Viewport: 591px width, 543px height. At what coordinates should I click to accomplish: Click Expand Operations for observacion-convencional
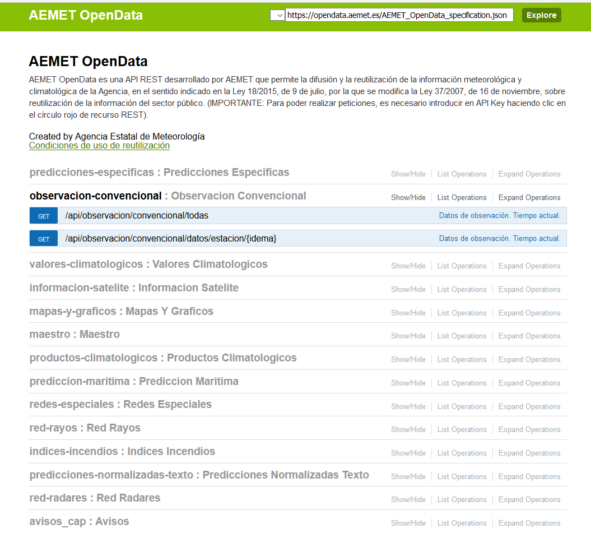pyautogui.click(x=529, y=197)
